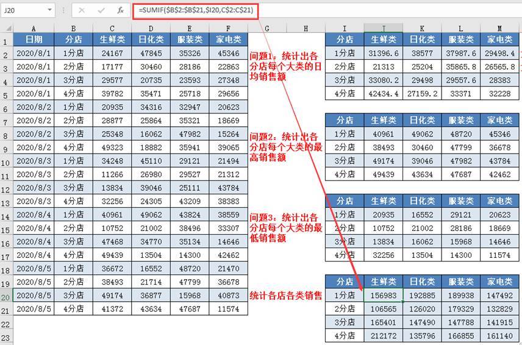Click the 服装类 header cell in E1
This screenshot has width=522, height=345.
point(190,40)
